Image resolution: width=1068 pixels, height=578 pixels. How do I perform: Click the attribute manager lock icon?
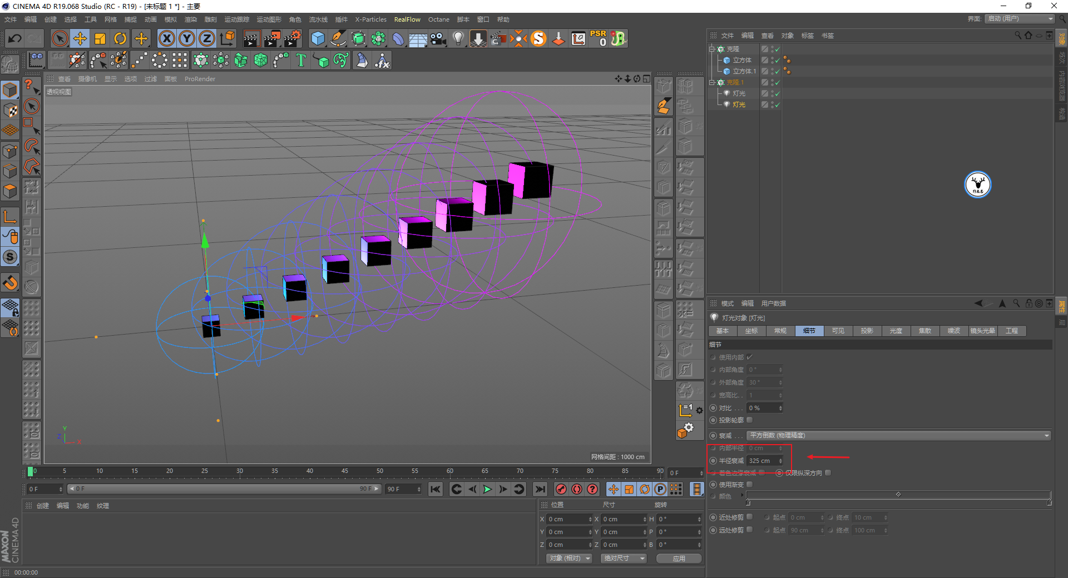1029,303
